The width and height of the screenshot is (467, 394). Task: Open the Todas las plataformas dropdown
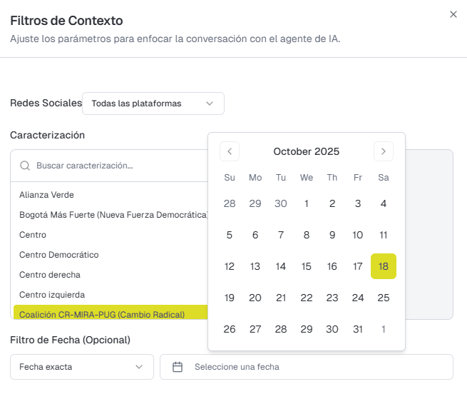[x=153, y=103]
